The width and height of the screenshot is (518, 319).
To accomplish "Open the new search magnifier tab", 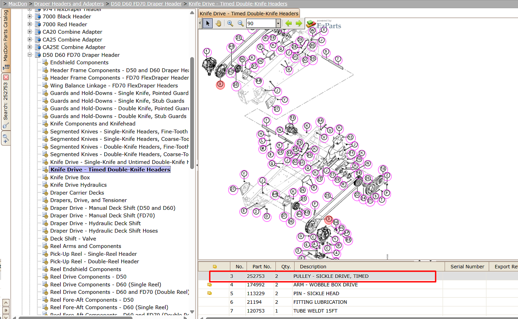I will click(6, 139).
